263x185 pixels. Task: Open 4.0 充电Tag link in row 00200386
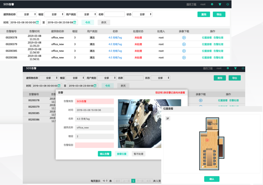(x=115, y=57)
